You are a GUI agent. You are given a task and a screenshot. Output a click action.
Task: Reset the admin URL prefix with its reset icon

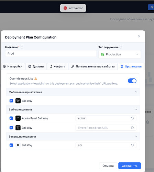coord(132,118)
